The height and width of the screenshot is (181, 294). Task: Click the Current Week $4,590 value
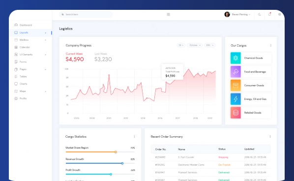pos(75,60)
